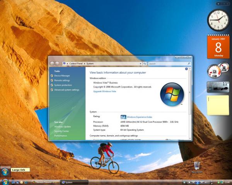
Task: Click the memory value 4094 MB
Action: (x=125, y=126)
